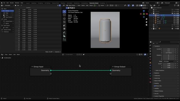Select the Rotate tool in viewport toolbar
180x101 pixels.
pos(64,22)
